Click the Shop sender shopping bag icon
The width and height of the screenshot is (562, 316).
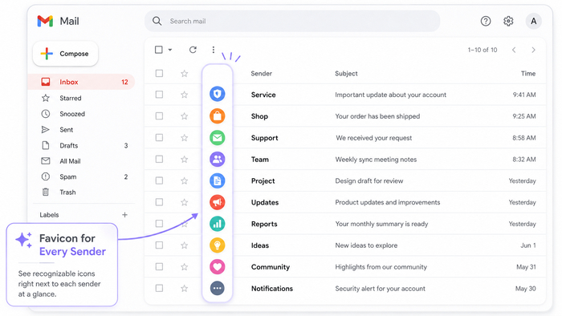218,116
